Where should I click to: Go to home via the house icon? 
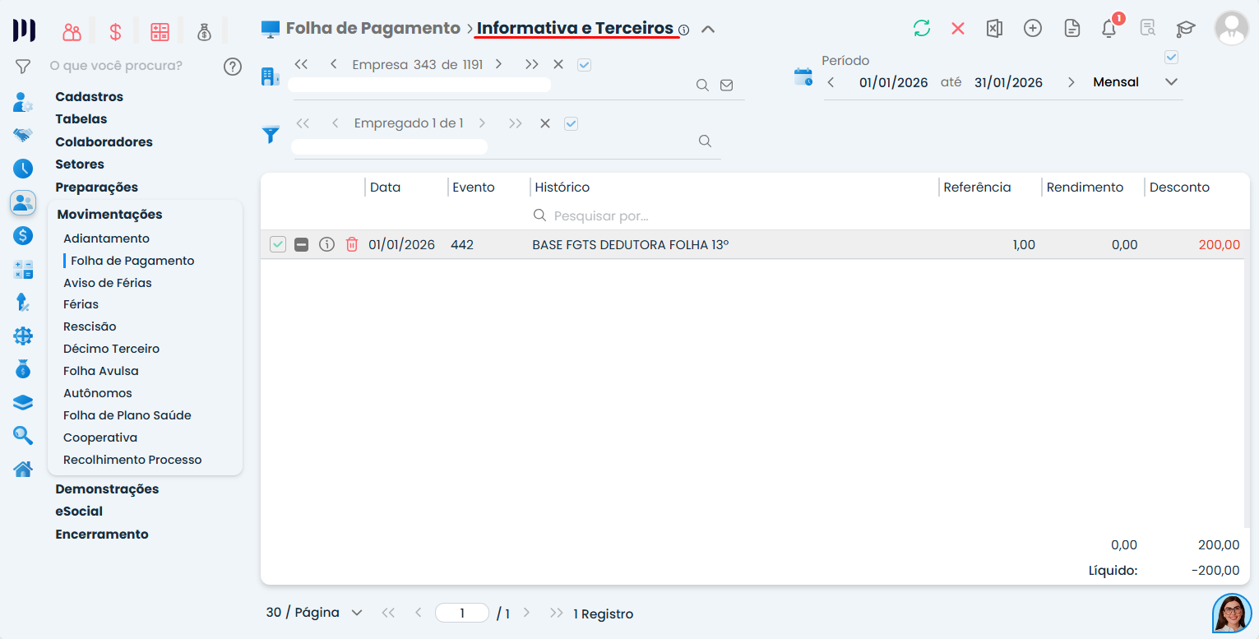coord(23,470)
